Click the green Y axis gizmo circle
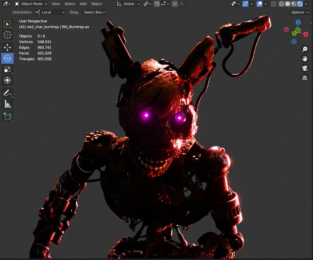The image size is (313, 260). click(294, 33)
